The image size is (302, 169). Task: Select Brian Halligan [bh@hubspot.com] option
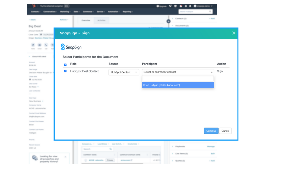pyautogui.click(x=178, y=85)
